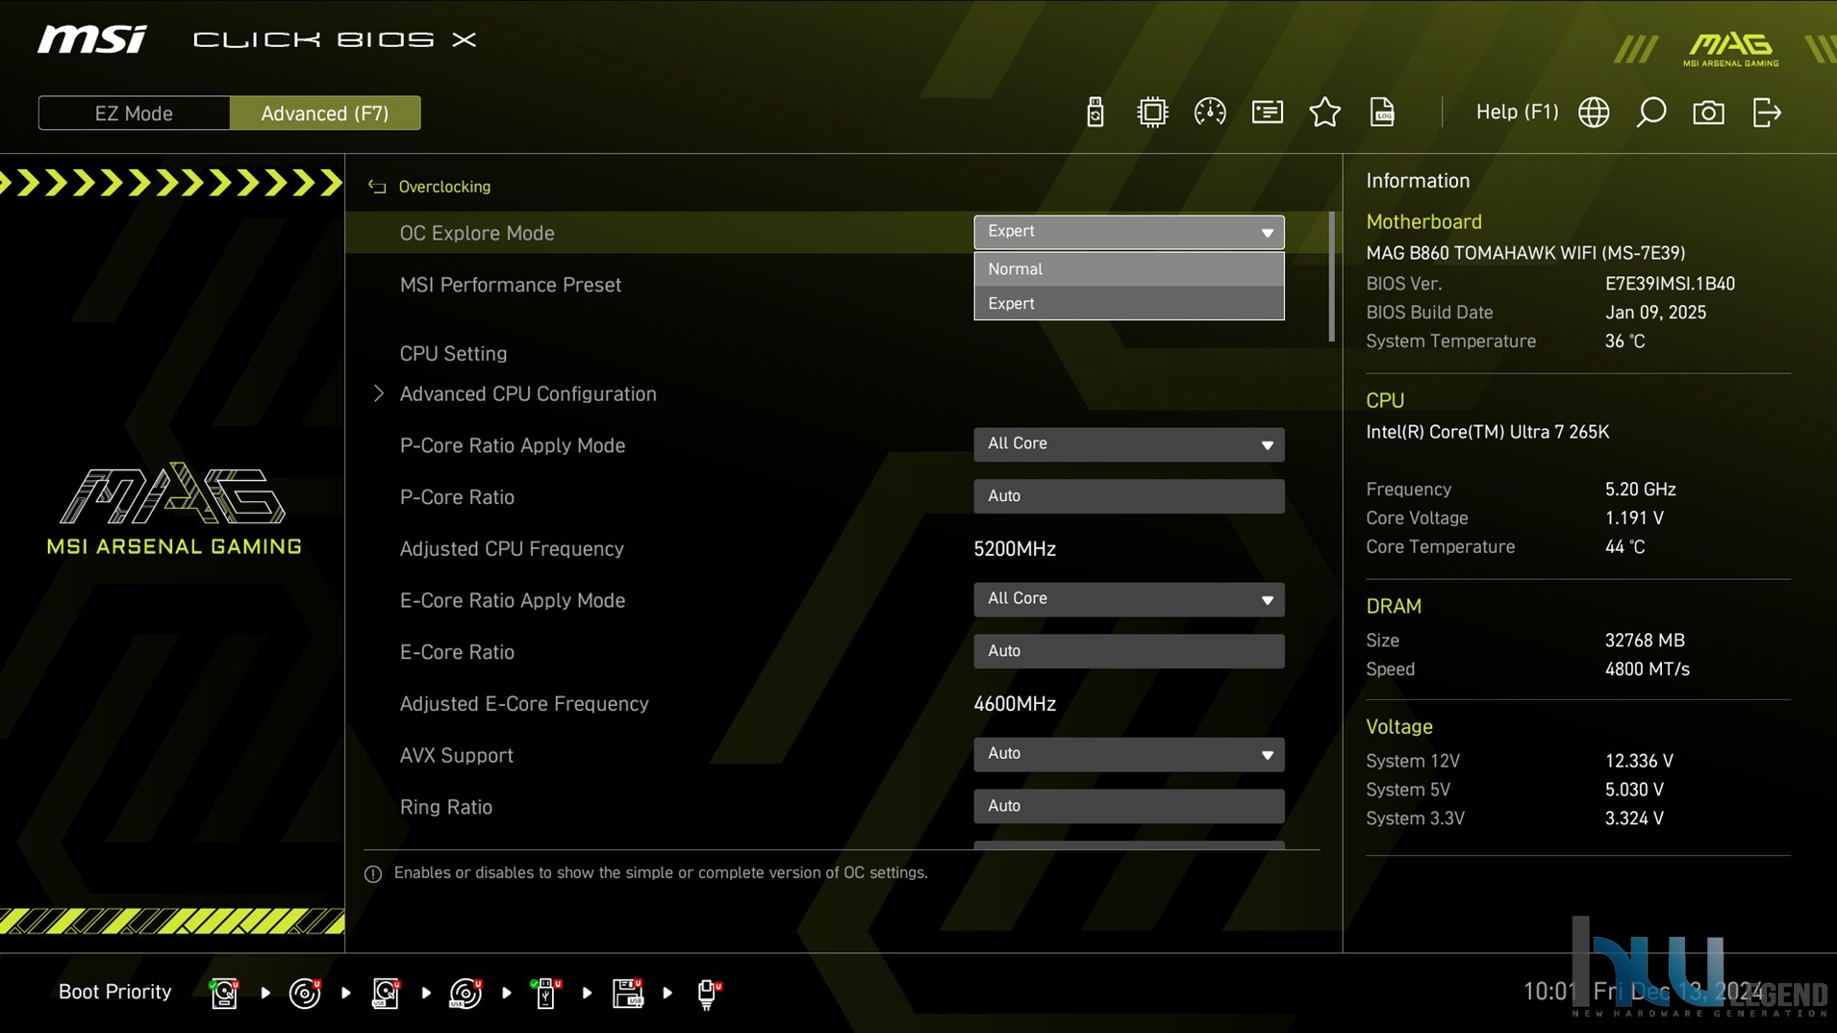Open the AVX Support dropdown
Screen dimensions: 1837x1033
1128,754
